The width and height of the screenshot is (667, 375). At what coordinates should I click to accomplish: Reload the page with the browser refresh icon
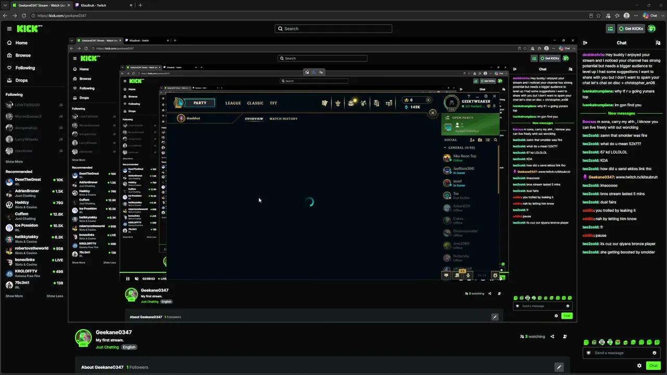click(x=24, y=16)
